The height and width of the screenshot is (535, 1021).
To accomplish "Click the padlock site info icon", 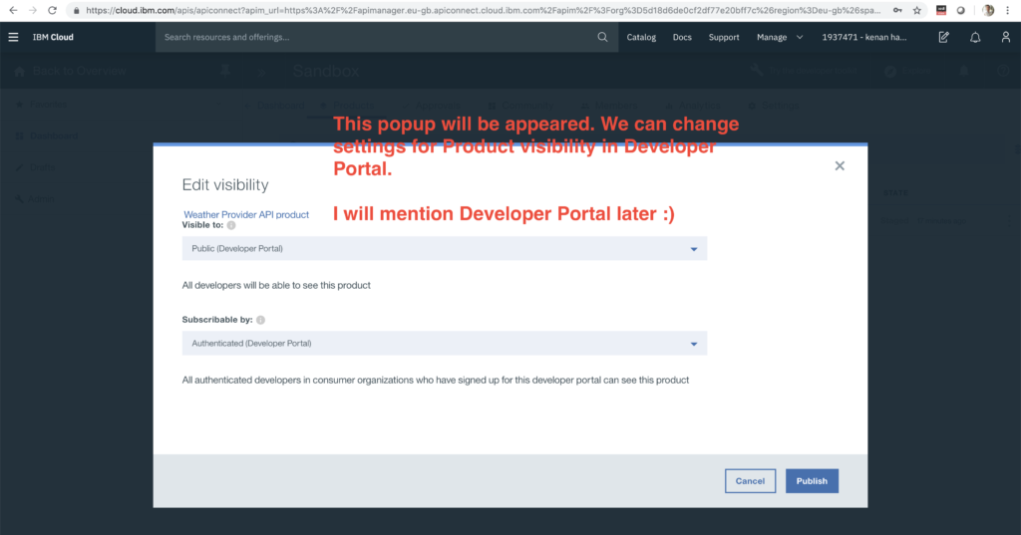I will pyautogui.click(x=76, y=10).
